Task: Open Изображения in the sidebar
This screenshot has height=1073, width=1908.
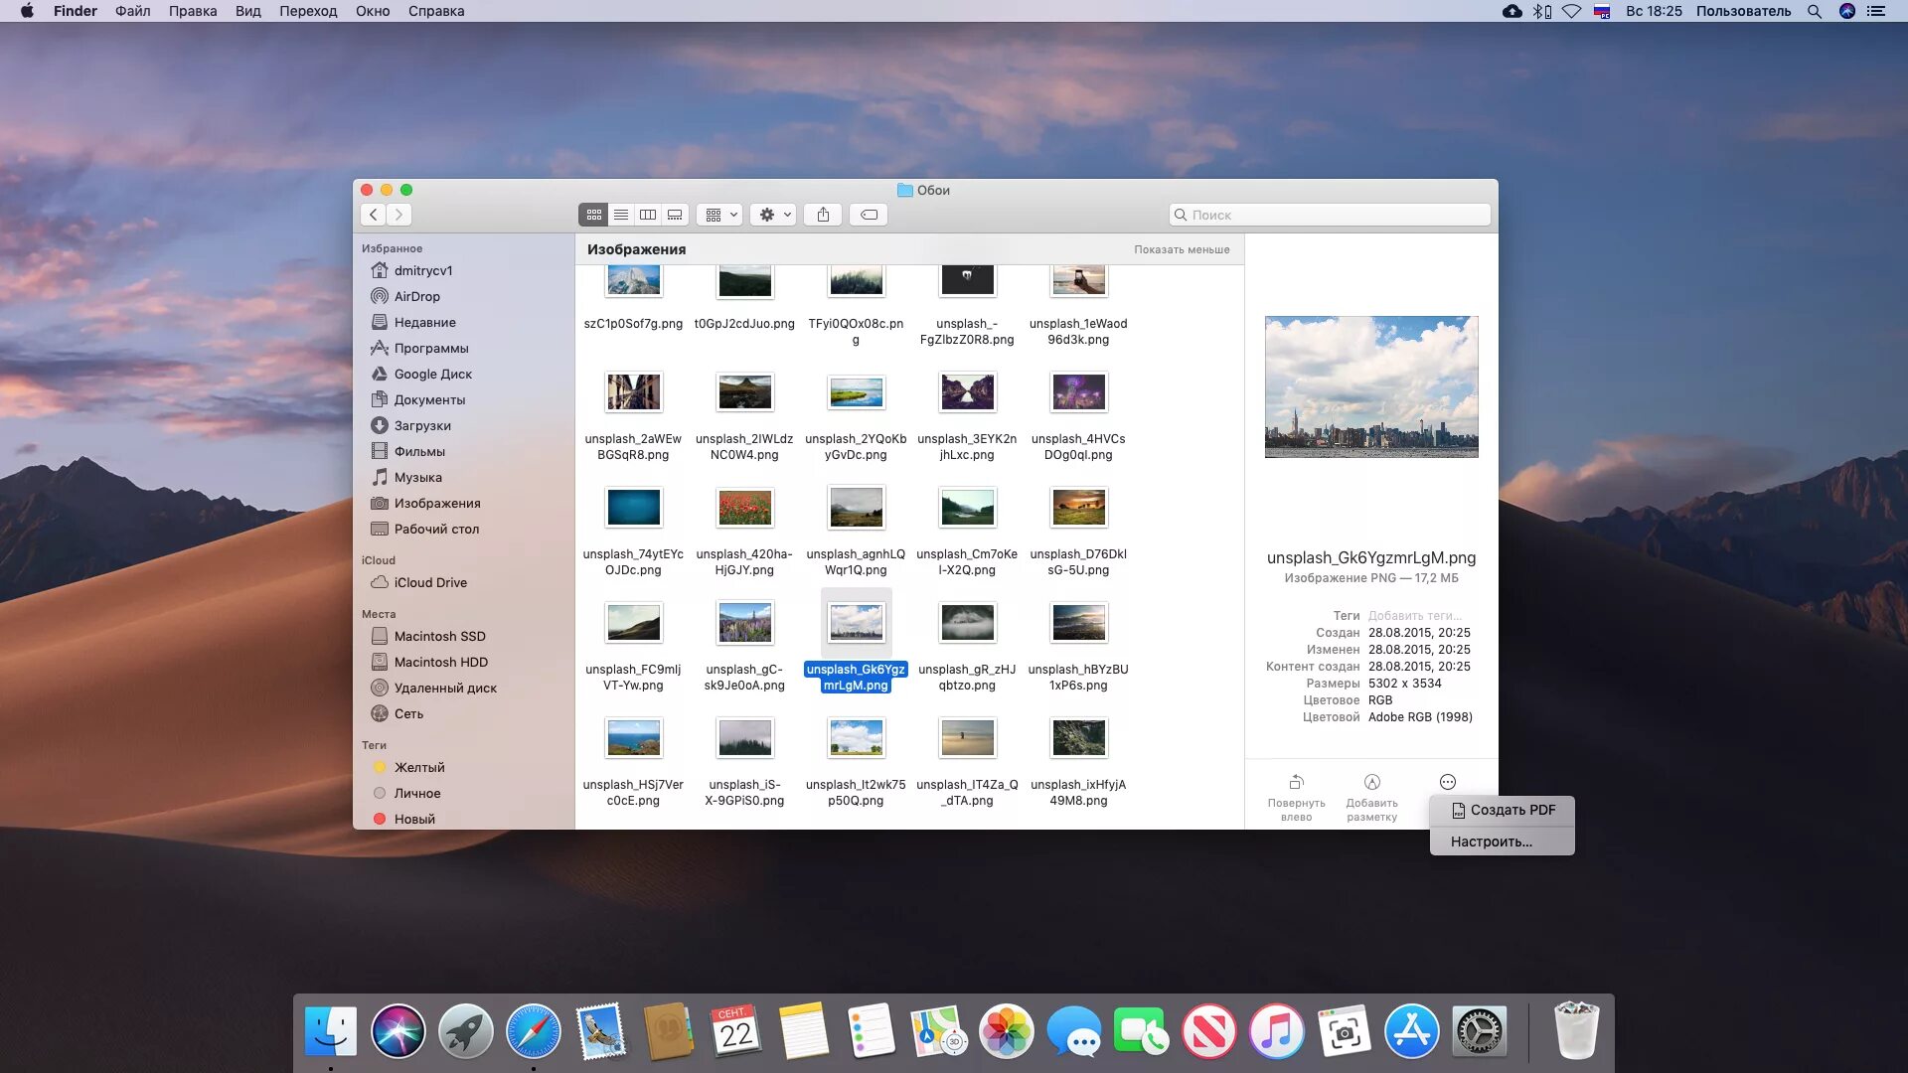Action: 436,503
